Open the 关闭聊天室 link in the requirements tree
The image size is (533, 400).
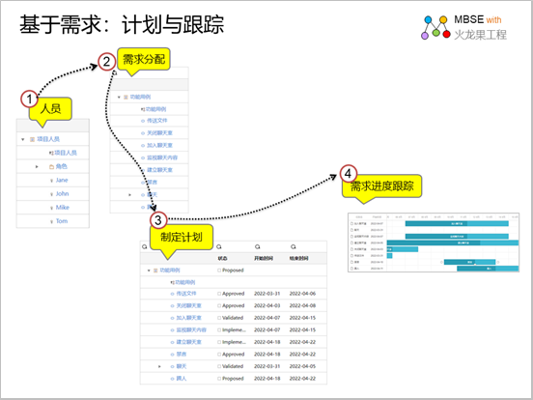coord(159,133)
